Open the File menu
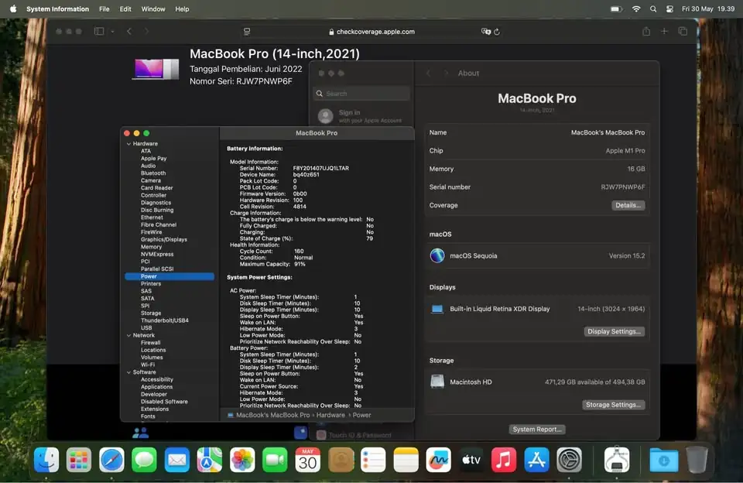This screenshot has width=743, height=483. (104, 9)
